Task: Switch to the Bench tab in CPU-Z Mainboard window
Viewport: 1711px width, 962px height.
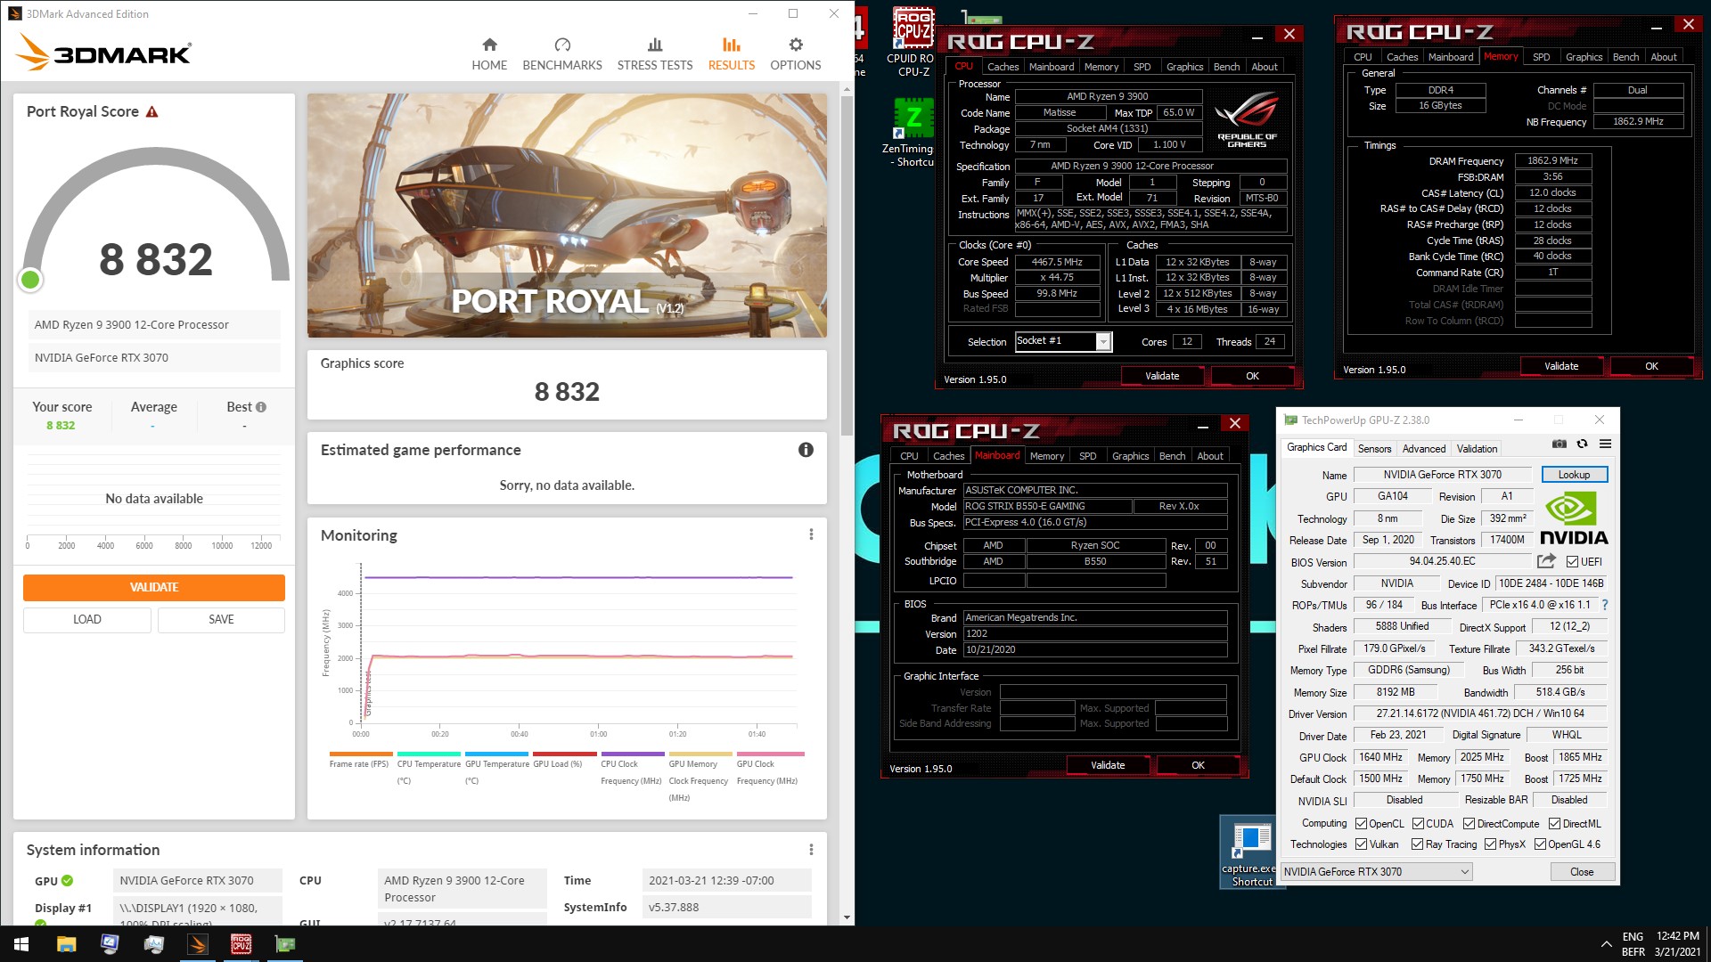Action: (x=1172, y=456)
